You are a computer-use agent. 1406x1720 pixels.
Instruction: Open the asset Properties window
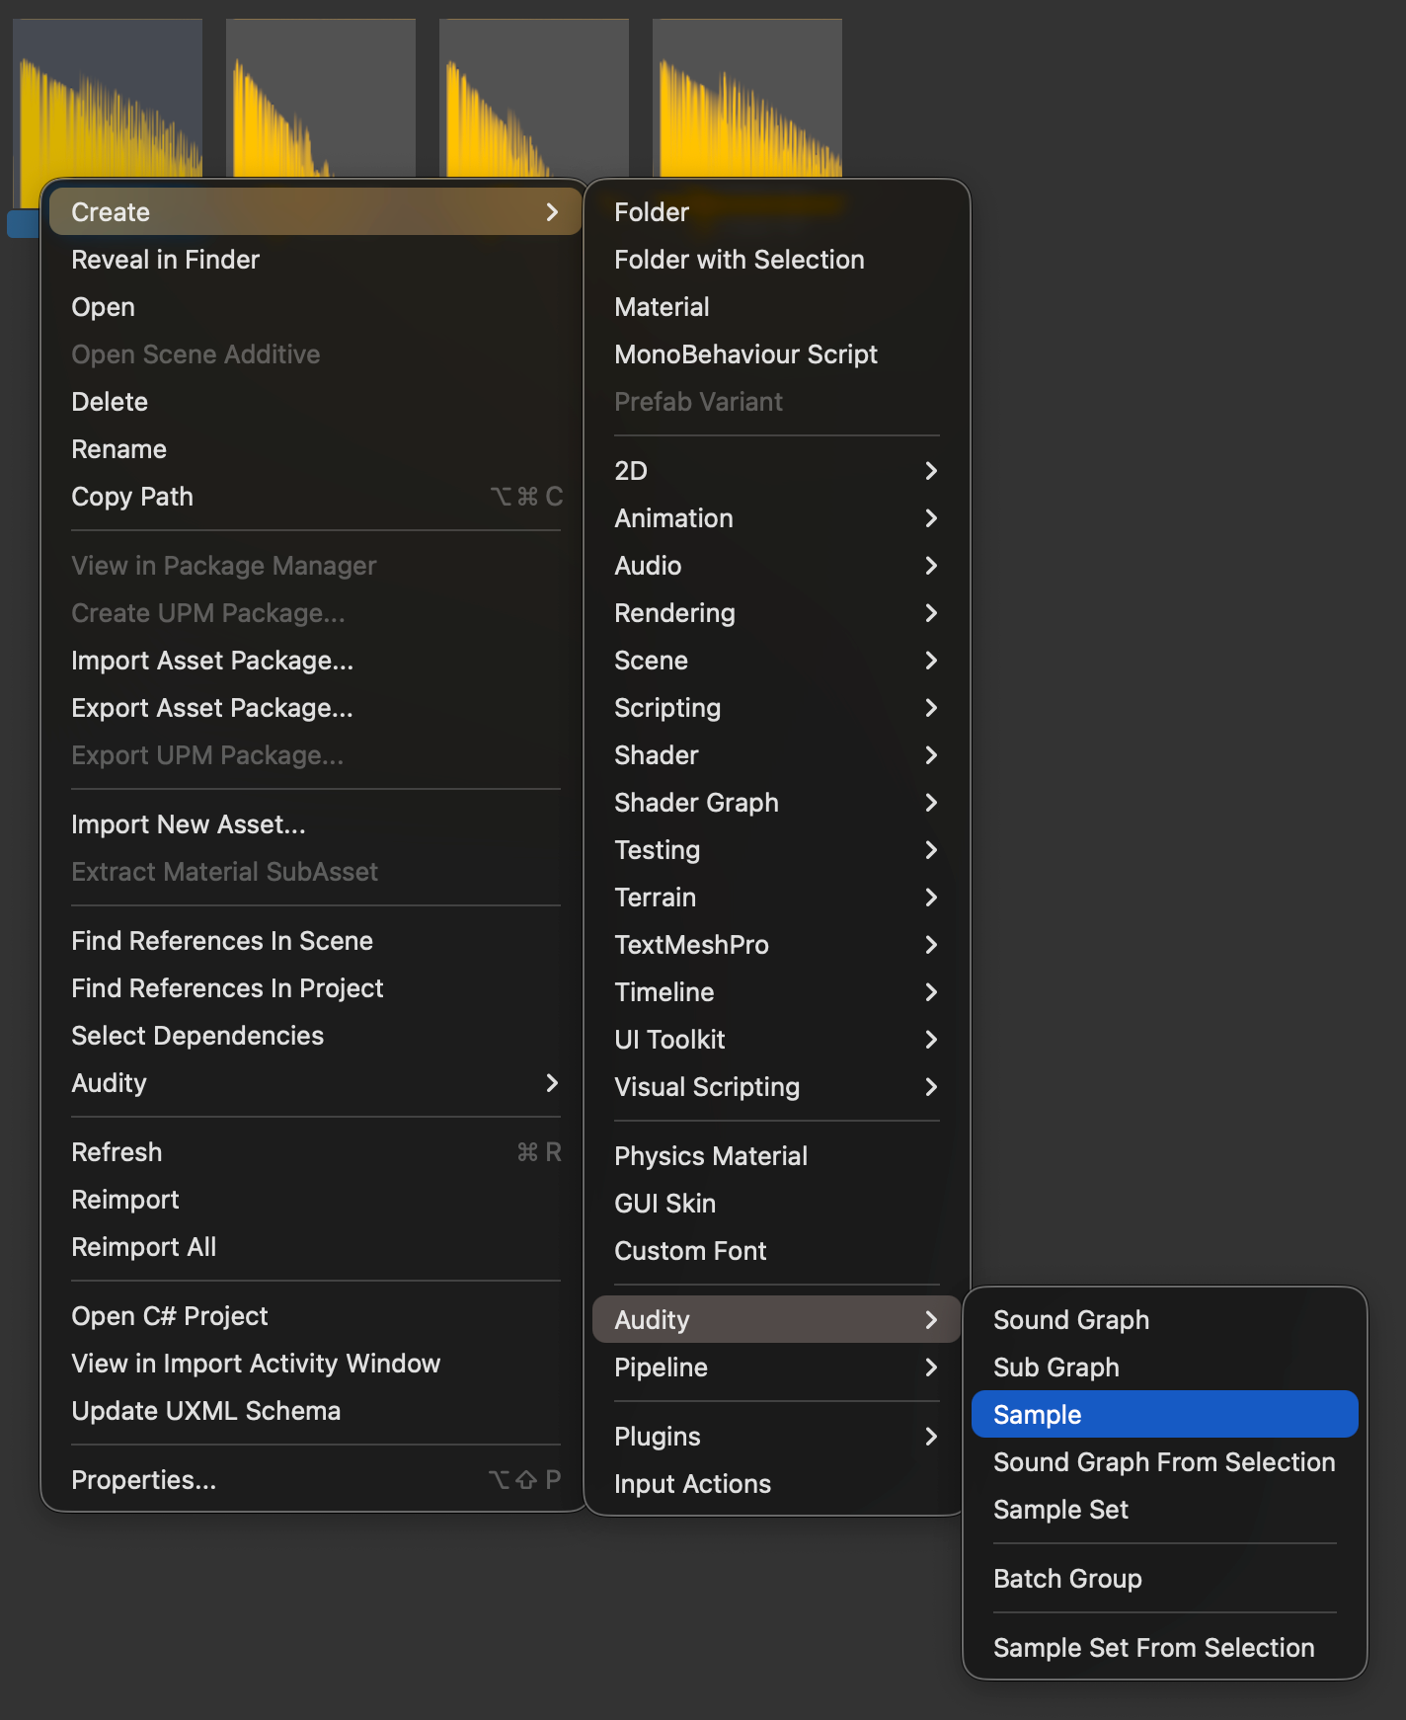315,1479
